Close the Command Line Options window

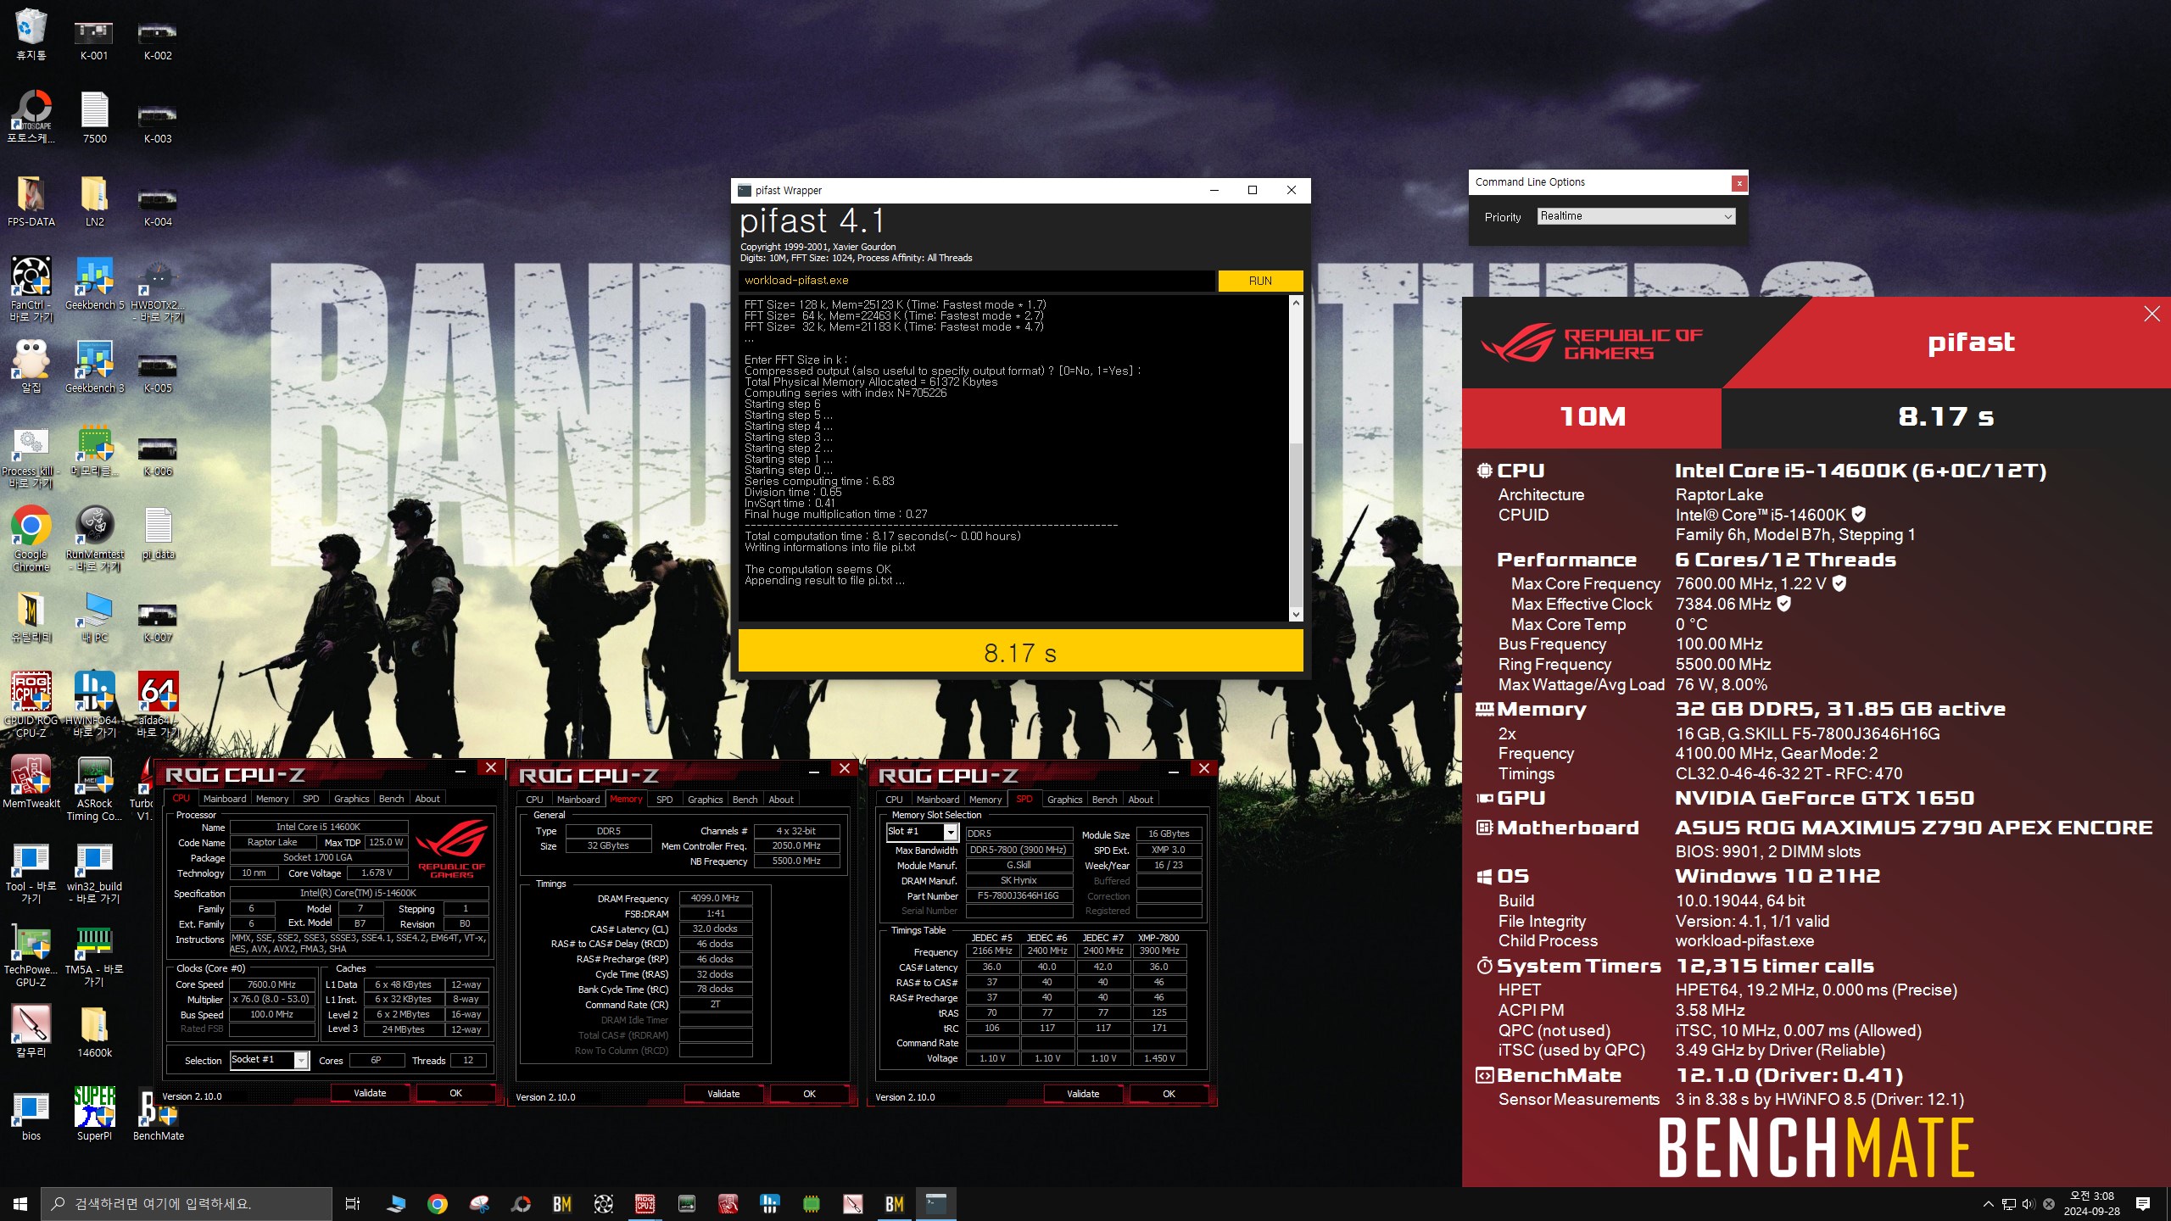pos(1738,182)
